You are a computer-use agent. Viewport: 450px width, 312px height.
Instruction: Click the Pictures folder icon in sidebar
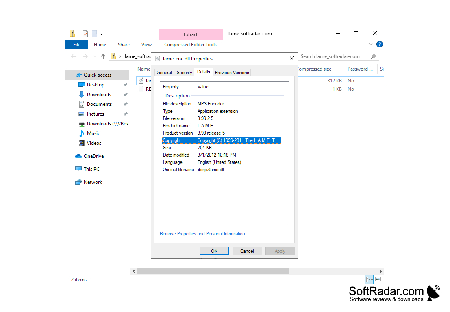pyautogui.click(x=82, y=114)
